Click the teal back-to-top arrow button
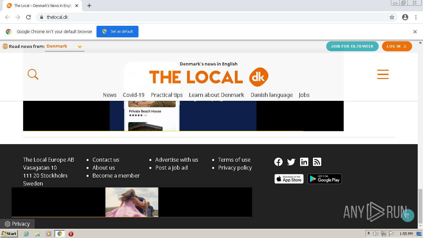 [x=407, y=216]
